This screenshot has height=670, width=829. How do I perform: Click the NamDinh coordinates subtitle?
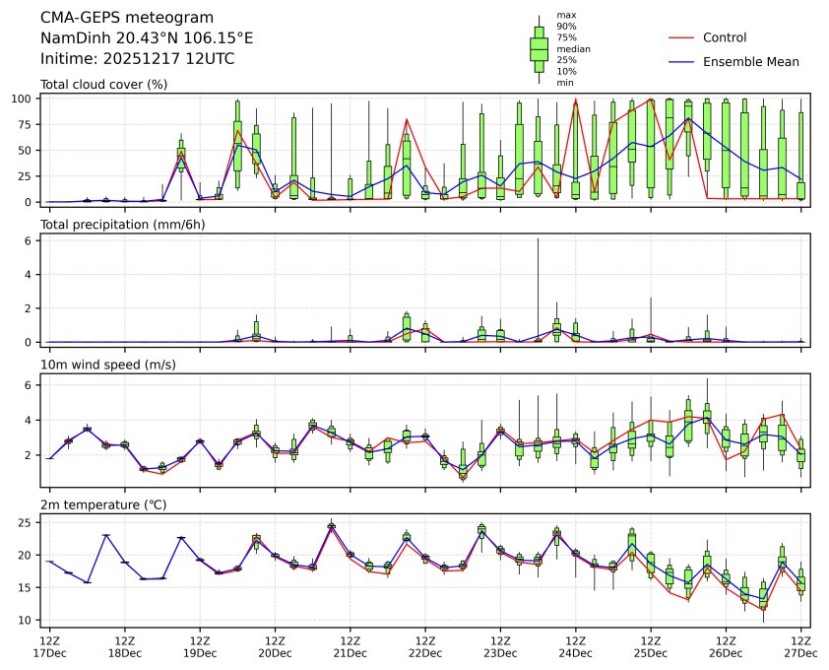pyautogui.click(x=147, y=38)
